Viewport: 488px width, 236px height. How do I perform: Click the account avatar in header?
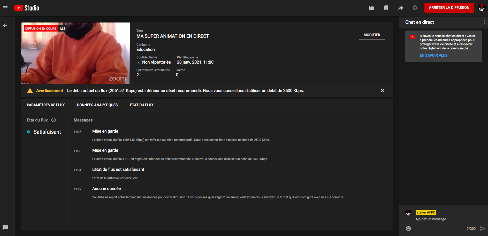point(482,8)
